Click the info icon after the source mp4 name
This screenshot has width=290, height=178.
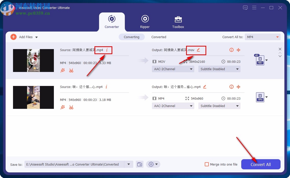106,50
